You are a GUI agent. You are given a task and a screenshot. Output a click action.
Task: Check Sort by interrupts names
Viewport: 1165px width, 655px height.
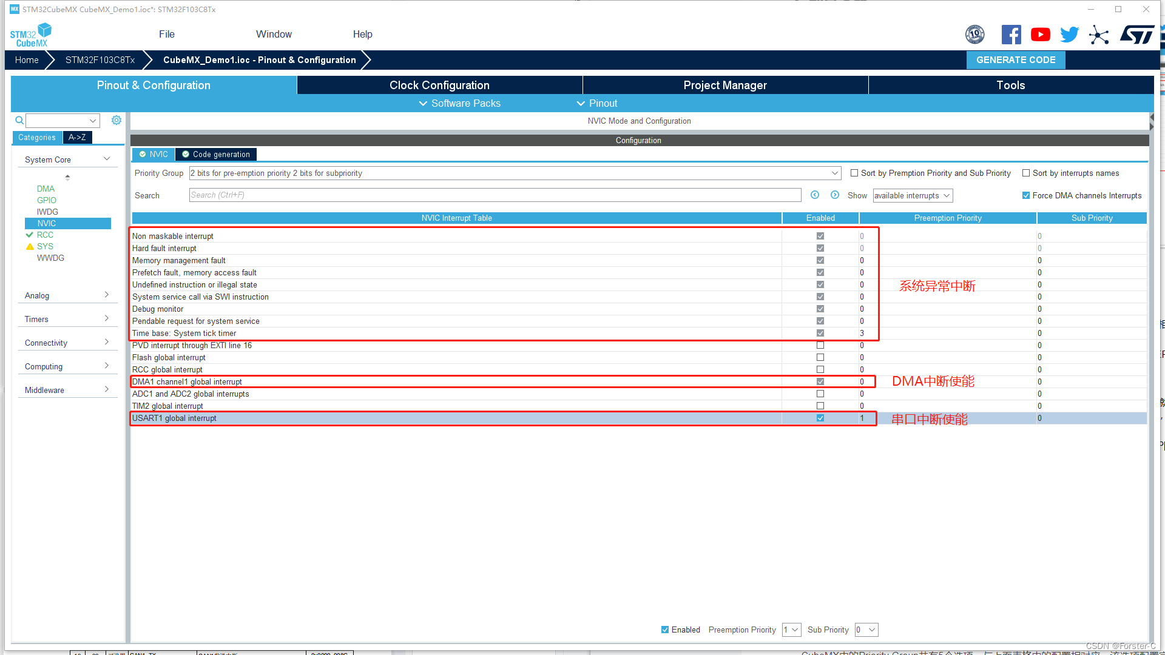[1026, 173]
